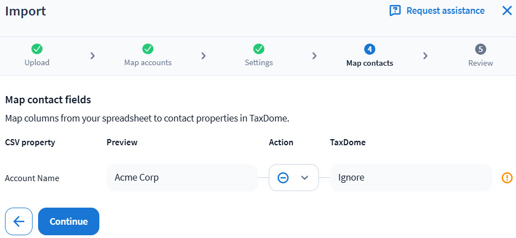Viewport: 516px width, 238px height.
Task: Click the step 5 number badge
Action: point(481,49)
